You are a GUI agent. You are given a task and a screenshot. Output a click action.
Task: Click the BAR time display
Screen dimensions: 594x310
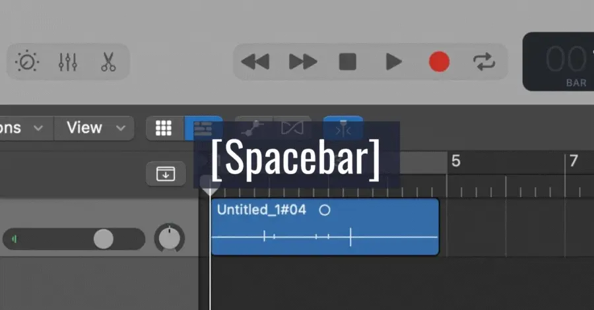click(x=558, y=62)
